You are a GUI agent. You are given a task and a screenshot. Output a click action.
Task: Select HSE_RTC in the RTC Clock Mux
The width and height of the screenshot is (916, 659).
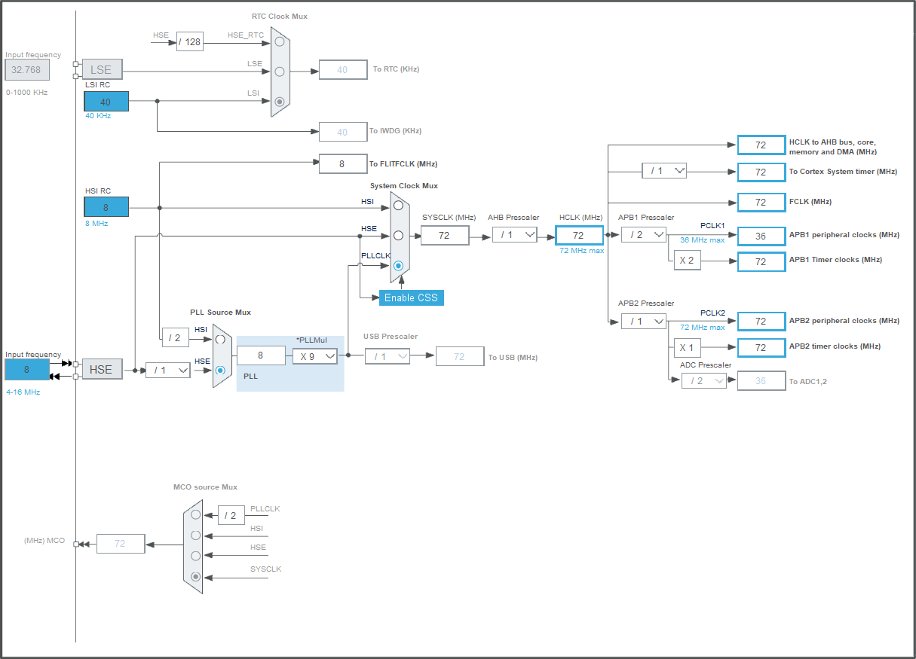coord(280,42)
